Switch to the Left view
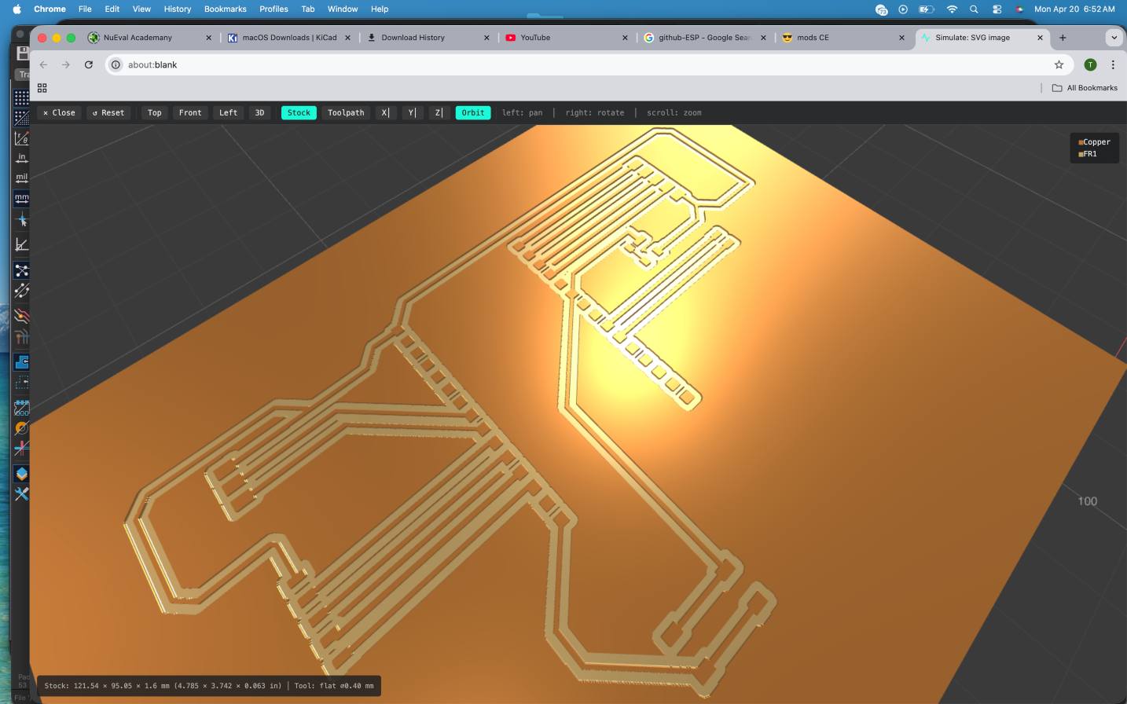This screenshot has width=1127, height=704. [x=228, y=112]
